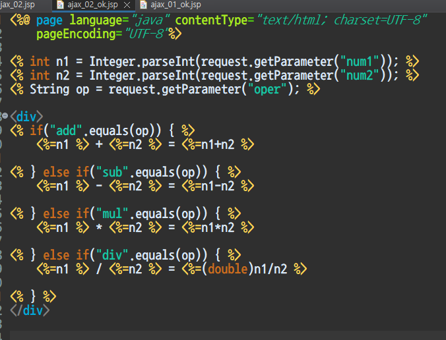
Task: Collapse the div block fold marker
Action: point(5,115)
